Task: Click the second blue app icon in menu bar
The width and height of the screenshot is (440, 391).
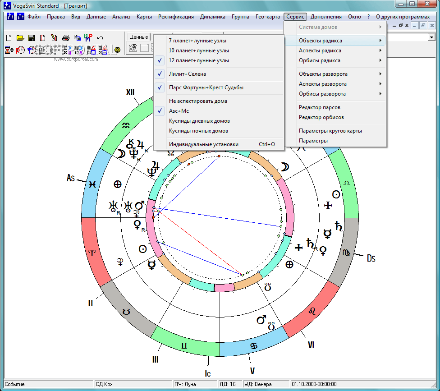Action: coord(21,17)
